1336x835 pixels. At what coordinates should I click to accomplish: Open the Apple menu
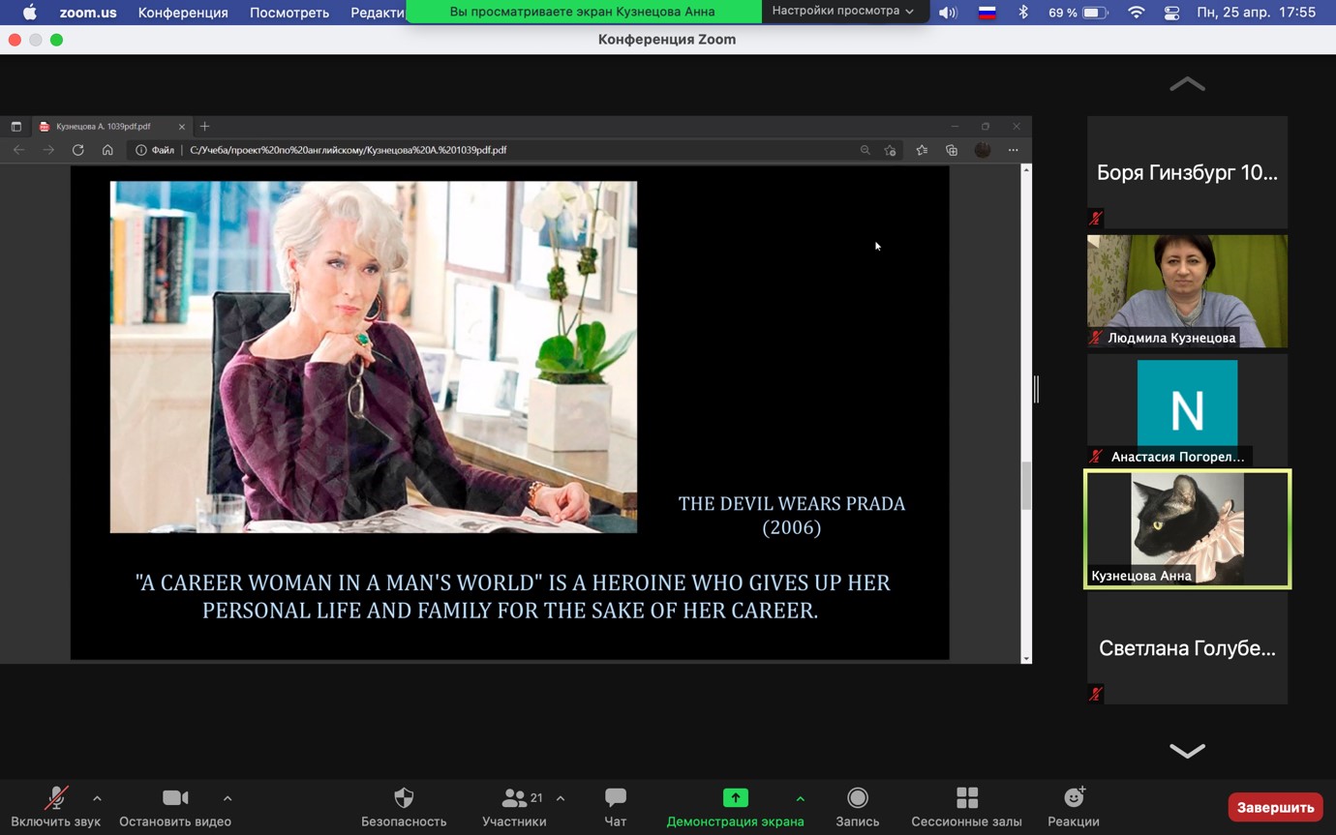(29, 13)
